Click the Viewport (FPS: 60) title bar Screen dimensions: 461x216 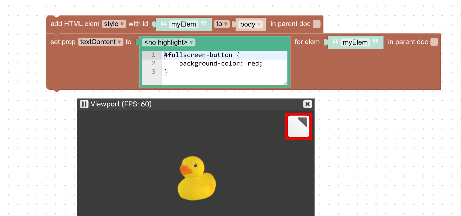click(185, 104)
